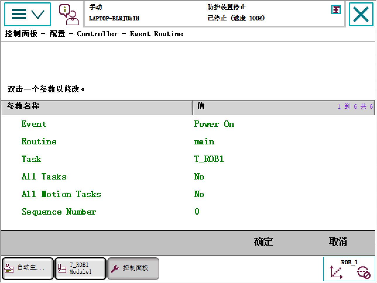Select the All Motion Tasks parameter name
The image size is (377, 283).
click(61, 194)
